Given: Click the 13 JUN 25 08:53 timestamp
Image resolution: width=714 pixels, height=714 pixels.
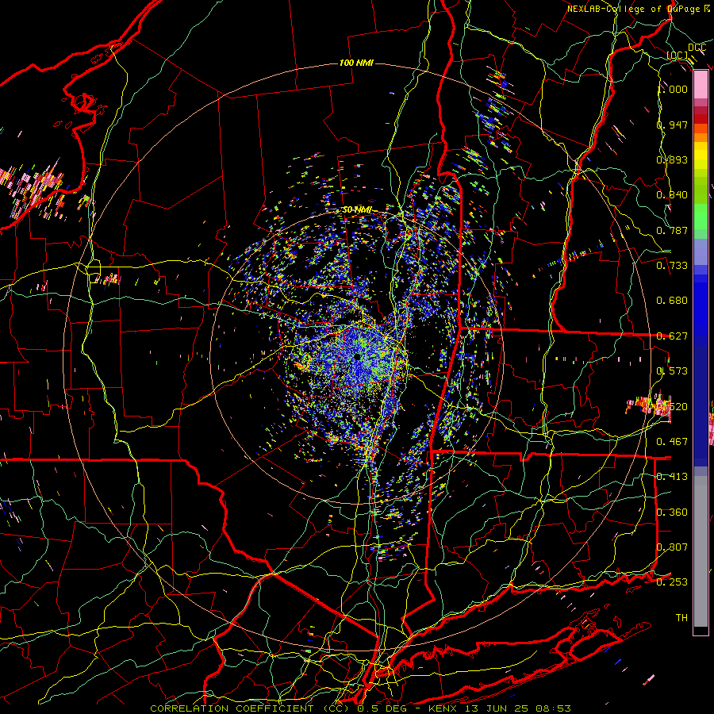Looking at the screenshot, I should [518, 708].
